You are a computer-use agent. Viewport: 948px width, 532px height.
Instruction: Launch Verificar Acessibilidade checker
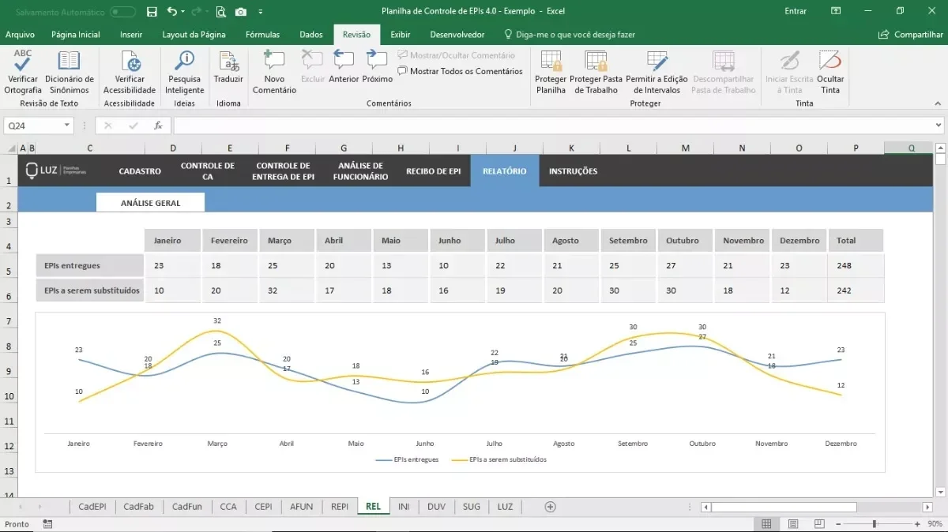[130, 72]
